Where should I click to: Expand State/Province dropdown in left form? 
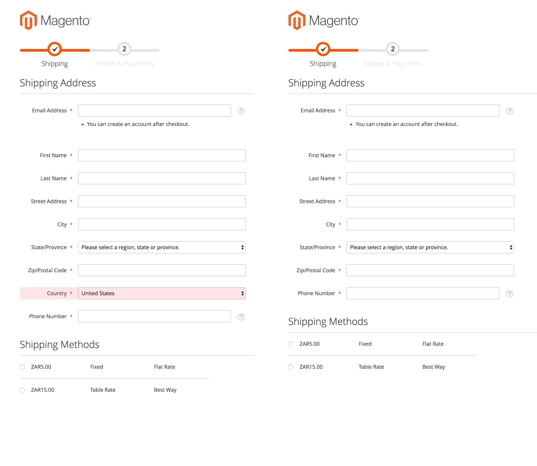pos(161,247)
